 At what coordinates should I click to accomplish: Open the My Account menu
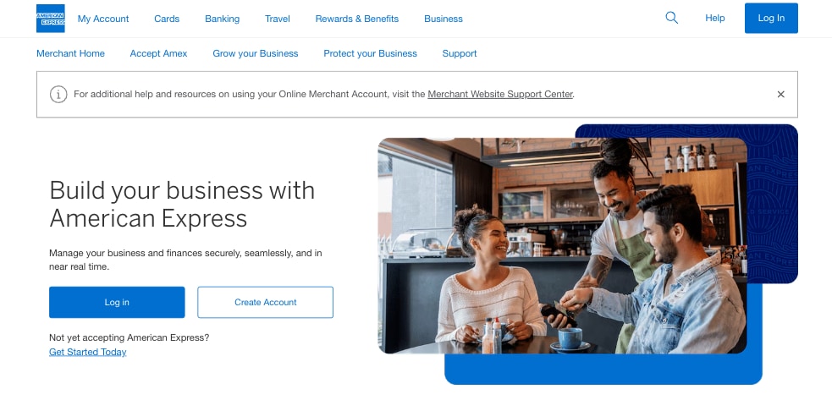coord(103,19)
